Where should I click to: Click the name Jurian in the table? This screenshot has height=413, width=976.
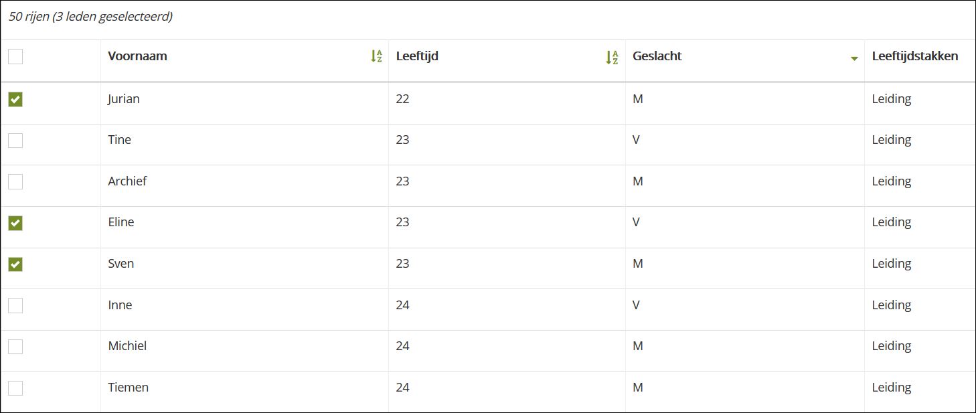click(124, 99)
